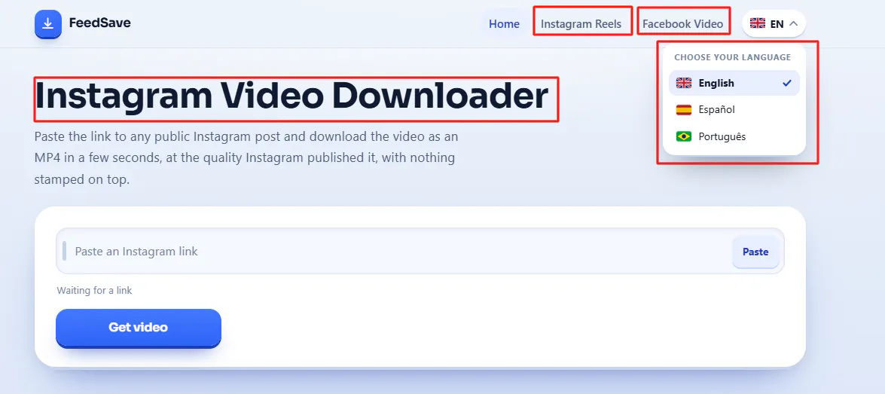Open the Facebook Video page
885x394 pixels.
click(x=682, y=23)
